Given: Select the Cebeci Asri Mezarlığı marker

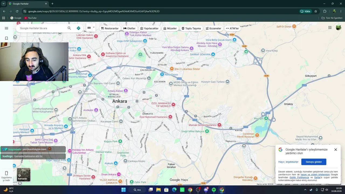Looking at the screenshot, I should click(x=149, y=78).
